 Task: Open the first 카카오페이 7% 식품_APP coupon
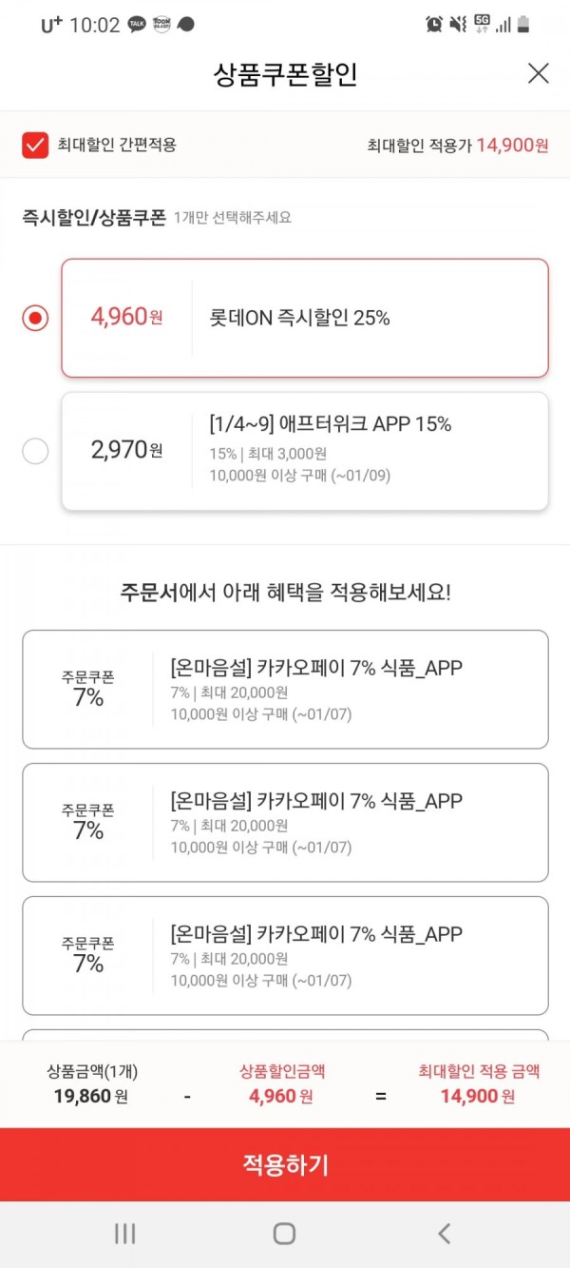click(x=285, y=690)
